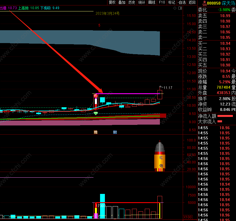Click 返回 to go back
This screenshot has width=236, height=221.
[192, 2]
